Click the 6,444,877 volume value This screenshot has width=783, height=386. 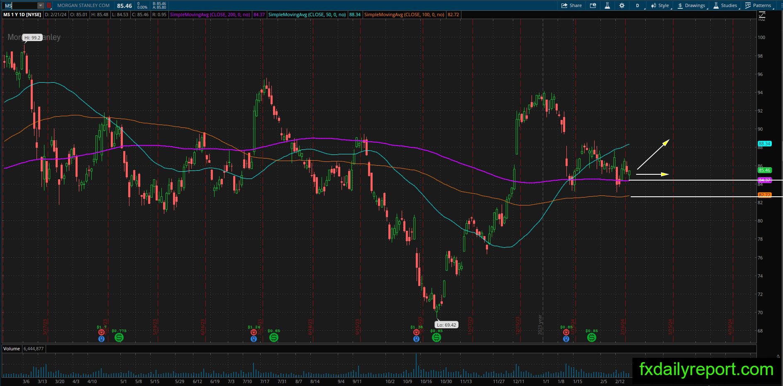[34, 349]
